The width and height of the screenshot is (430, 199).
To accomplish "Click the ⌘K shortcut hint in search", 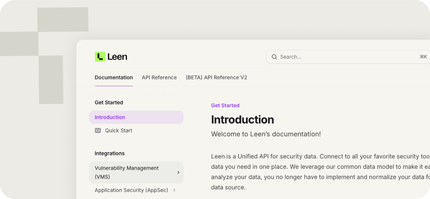I will pos(423,57).
